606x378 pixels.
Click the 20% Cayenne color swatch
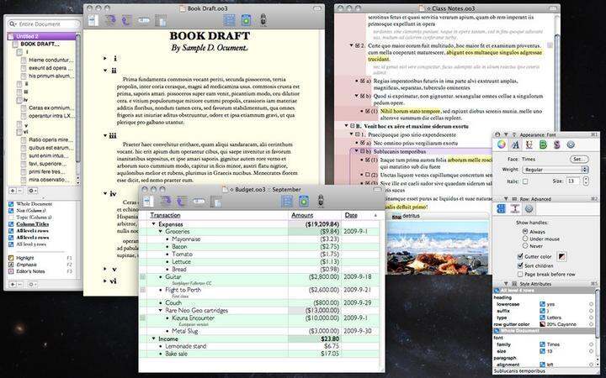point(542,324)
